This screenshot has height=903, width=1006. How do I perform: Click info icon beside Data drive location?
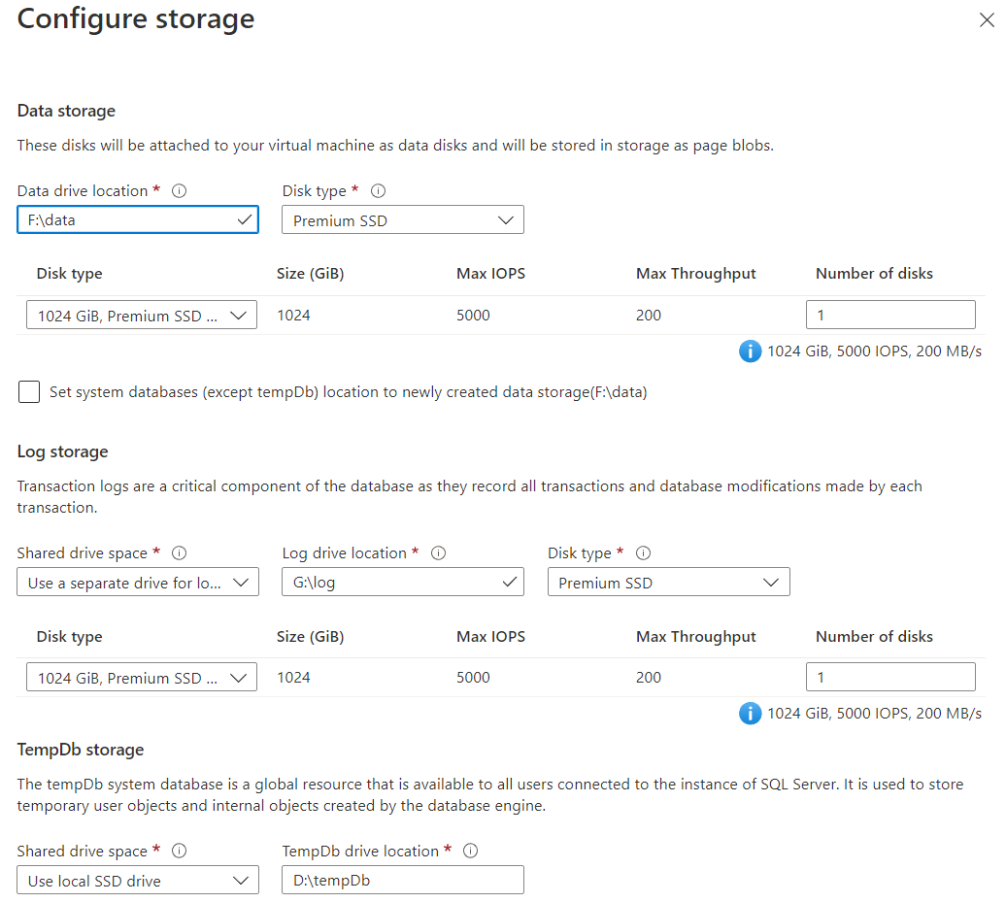click(179, 191)
